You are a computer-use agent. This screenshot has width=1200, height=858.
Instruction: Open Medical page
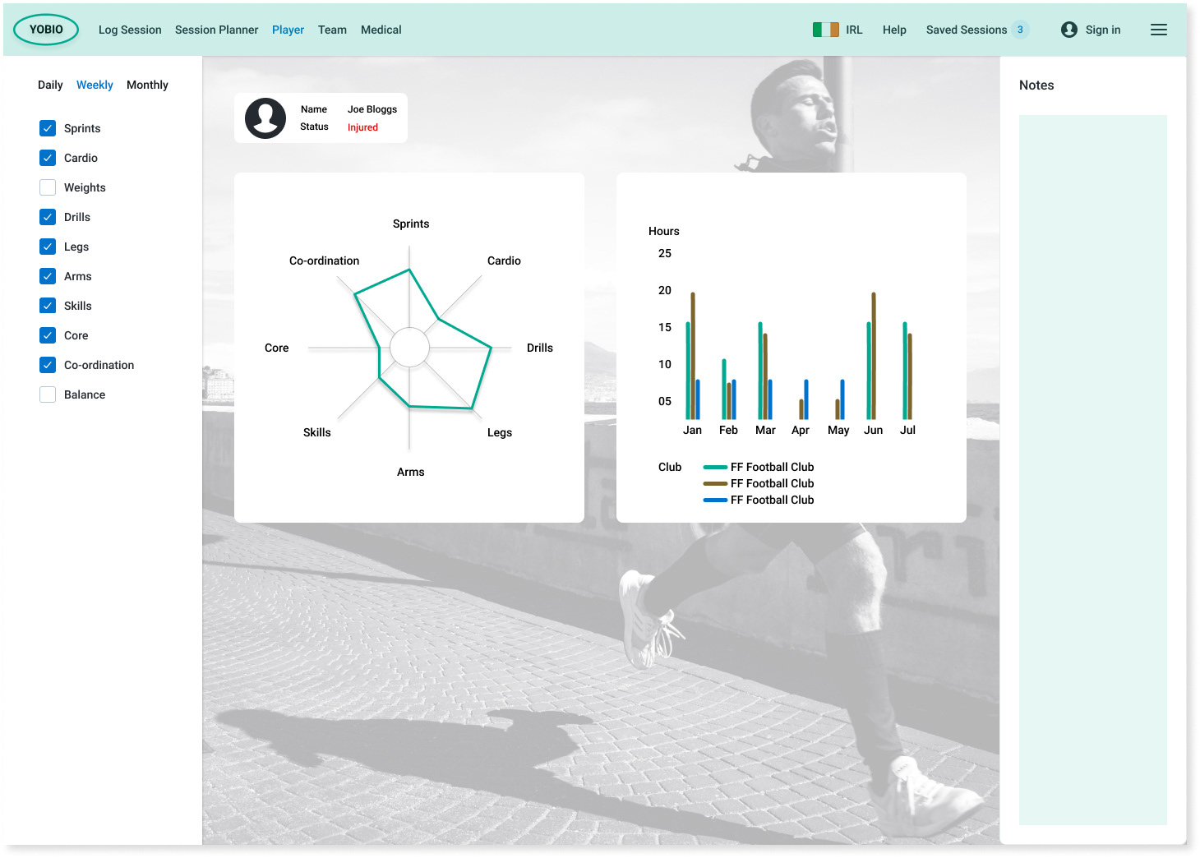tap(381, 30)
